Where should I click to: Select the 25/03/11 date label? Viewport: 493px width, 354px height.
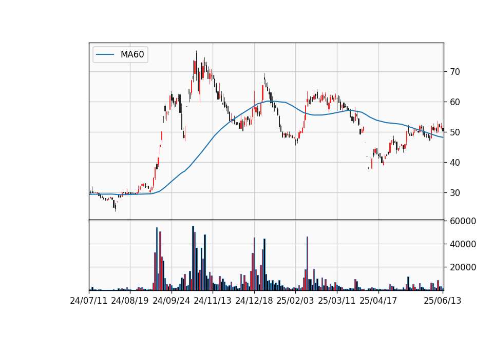coord(337,301)
